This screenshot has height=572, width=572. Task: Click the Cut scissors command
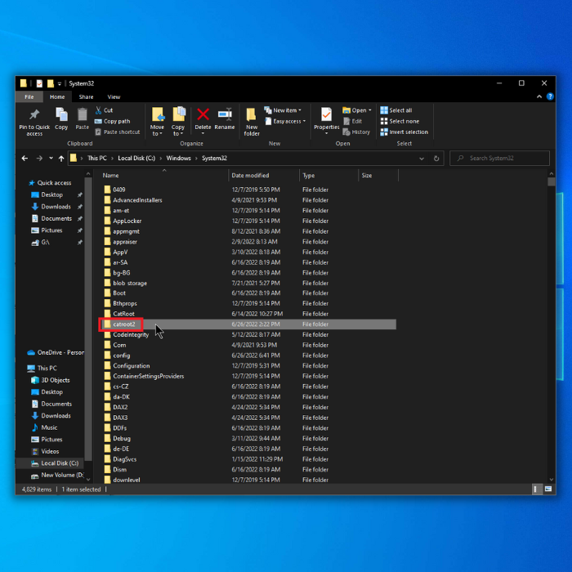[104, 110]
